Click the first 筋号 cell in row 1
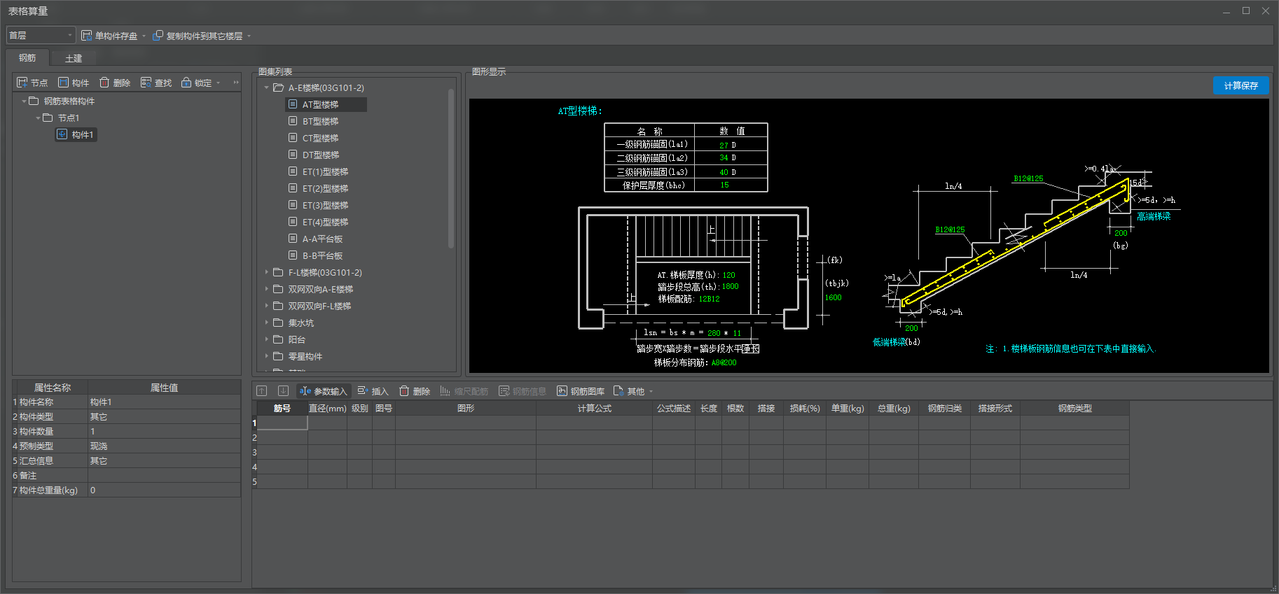This screenshot has width=1279, height=594. point(282,423)
